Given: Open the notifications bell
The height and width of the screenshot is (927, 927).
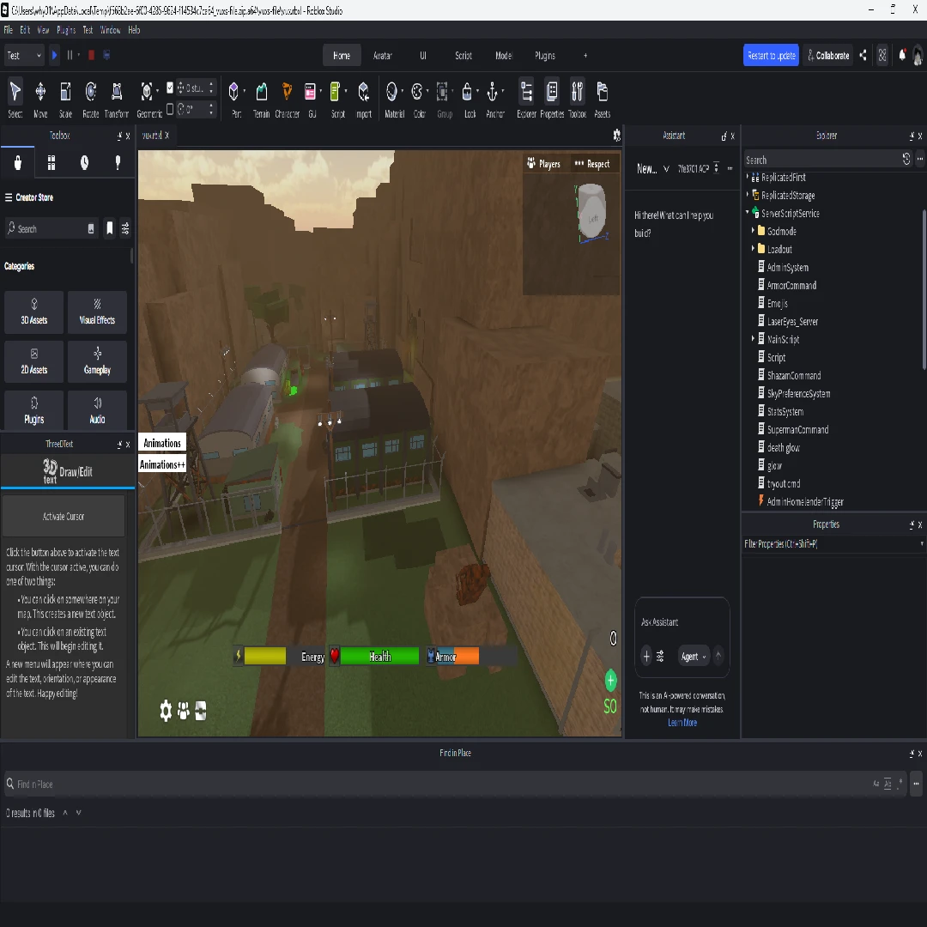Looking at the screenshot, I should pos(901,55).
